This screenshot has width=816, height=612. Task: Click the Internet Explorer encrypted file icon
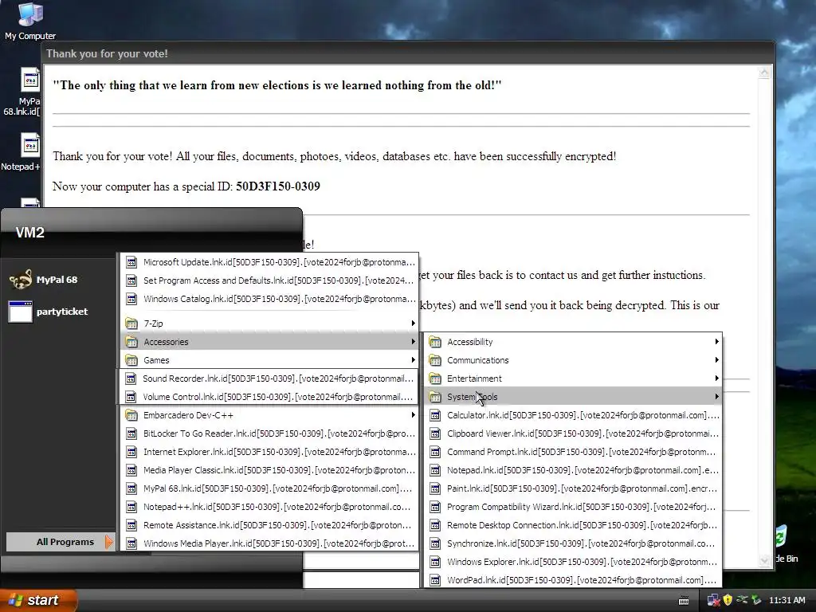131,452
